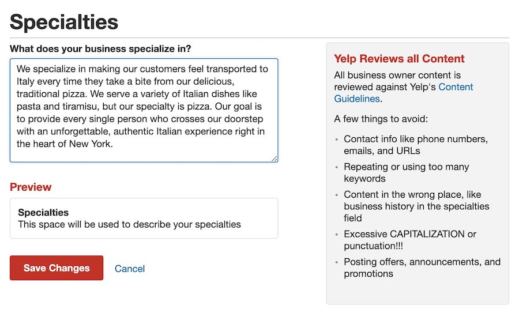Click the preview placeholder text about describing specialties
Viewport: 519px width, 313px height.
[129, 224]
